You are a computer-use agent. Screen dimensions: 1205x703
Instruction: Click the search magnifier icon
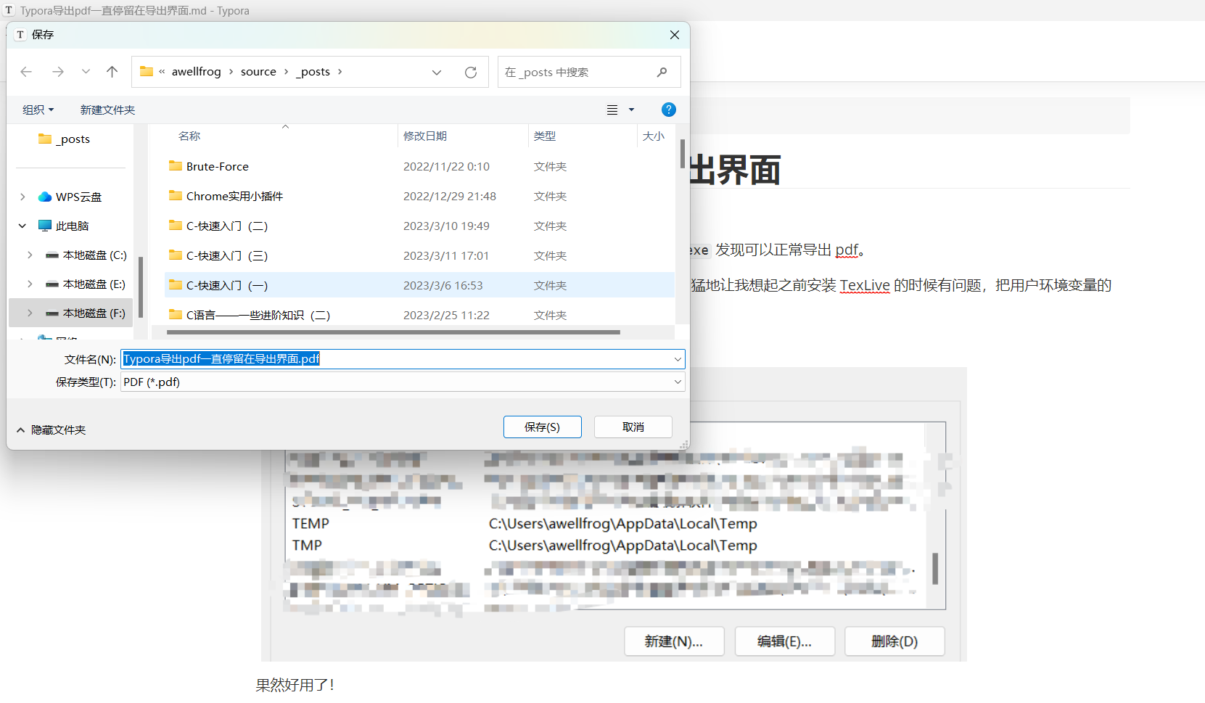[x=662, y=73]
